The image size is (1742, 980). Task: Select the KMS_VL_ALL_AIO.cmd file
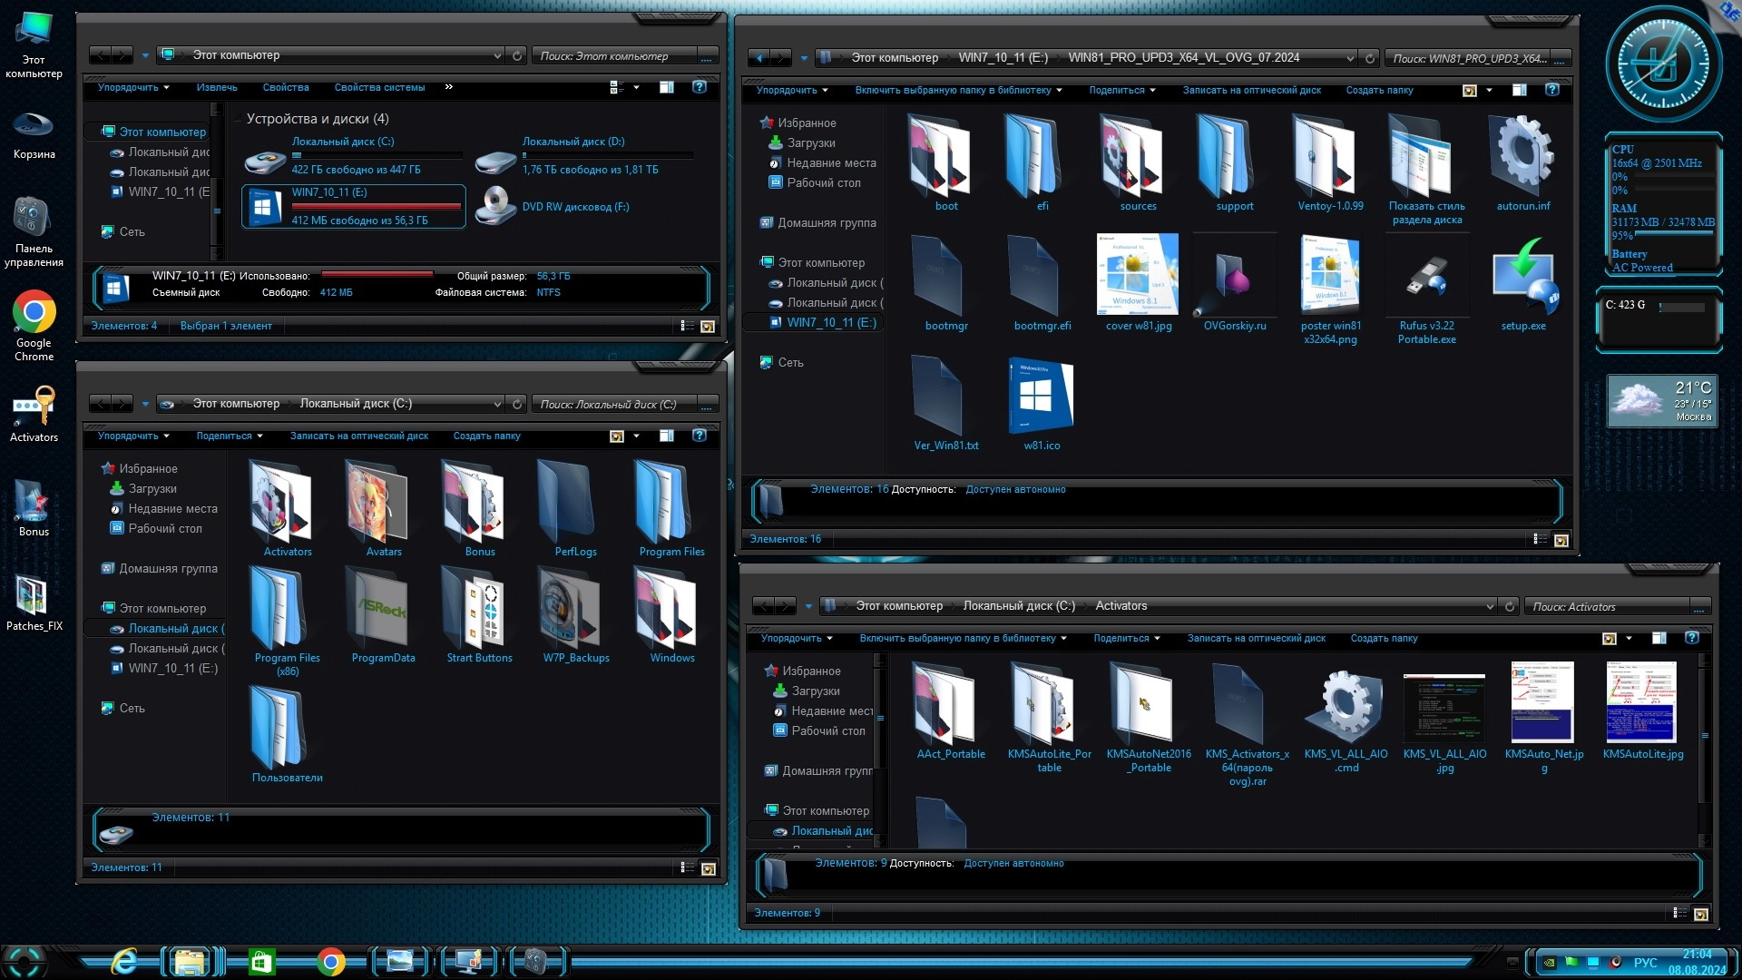(x=1346, y=706)
